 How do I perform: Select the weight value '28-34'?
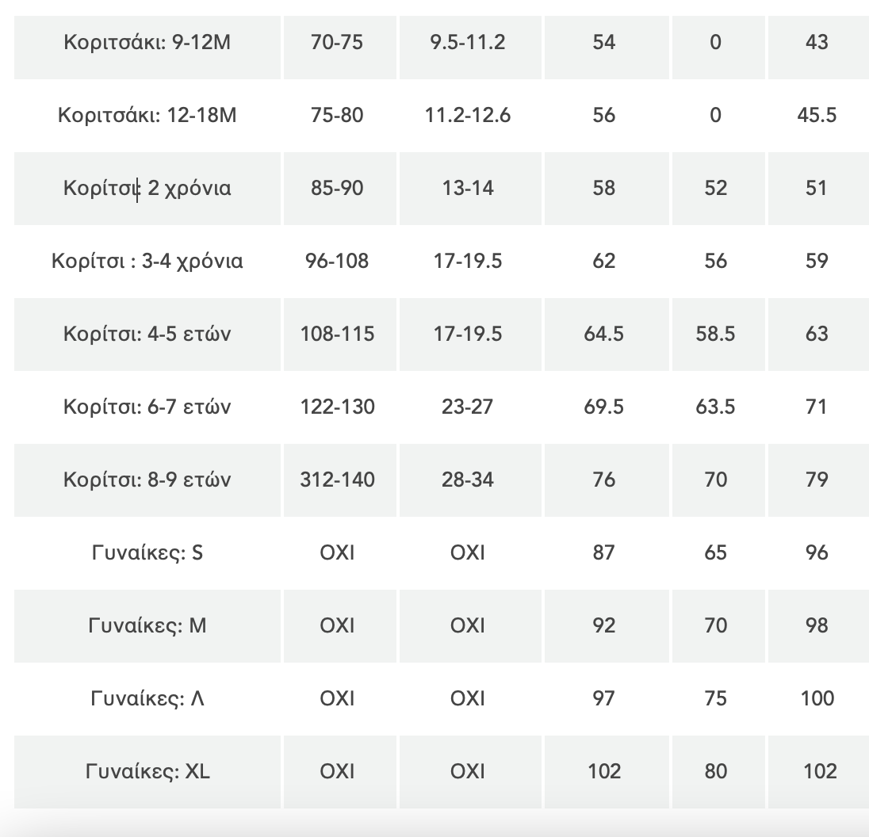coord(467,480)
